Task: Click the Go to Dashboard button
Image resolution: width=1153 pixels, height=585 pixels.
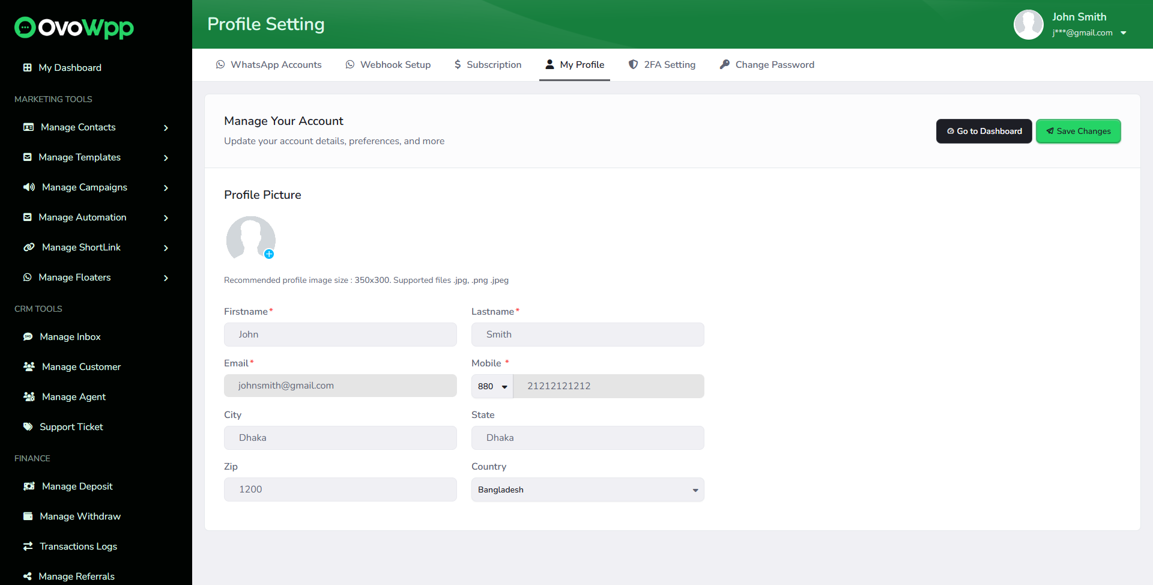Action: (984, 131)
